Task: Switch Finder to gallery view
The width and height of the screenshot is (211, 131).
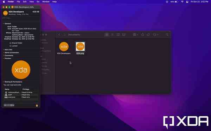Action: [x=124, y=35]
